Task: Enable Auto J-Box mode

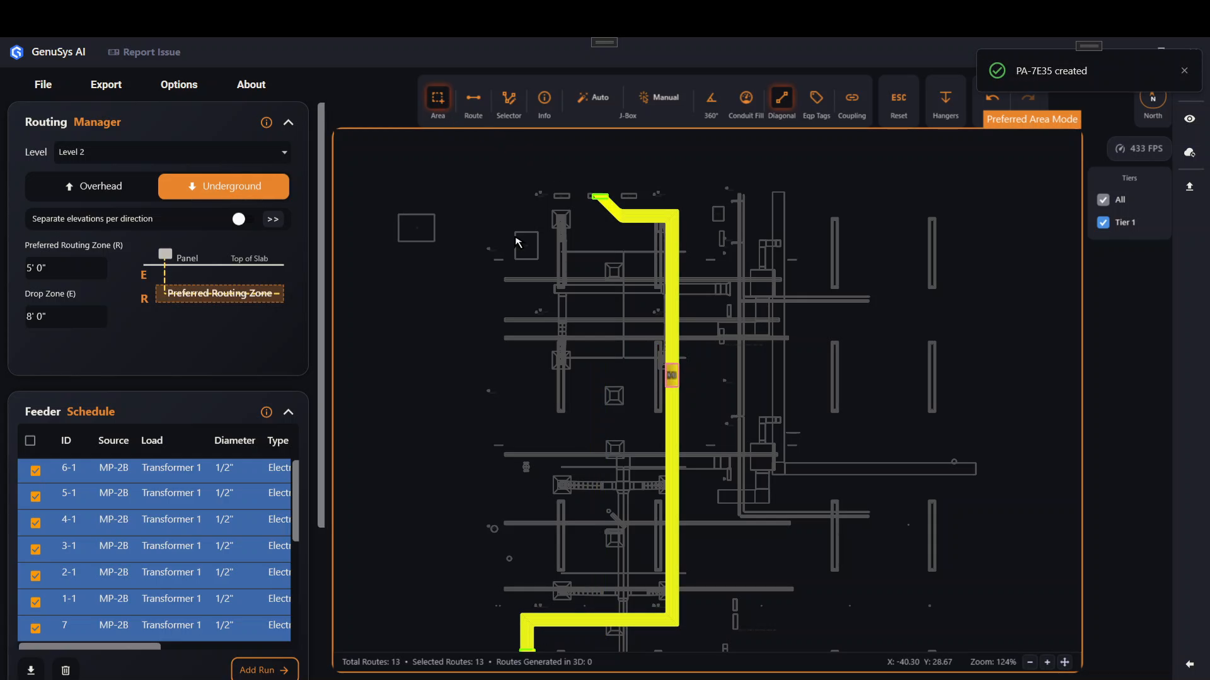Action: coord(593,98)
